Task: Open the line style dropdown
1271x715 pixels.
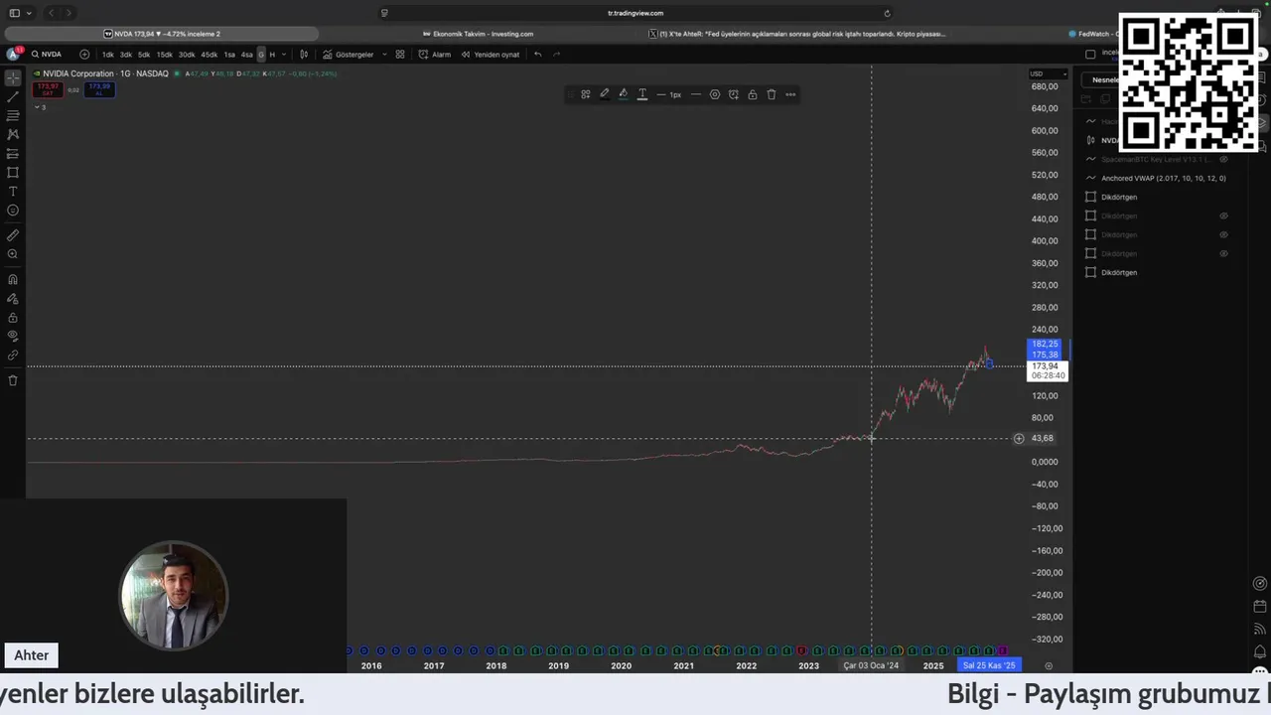Action: point(695,94)
